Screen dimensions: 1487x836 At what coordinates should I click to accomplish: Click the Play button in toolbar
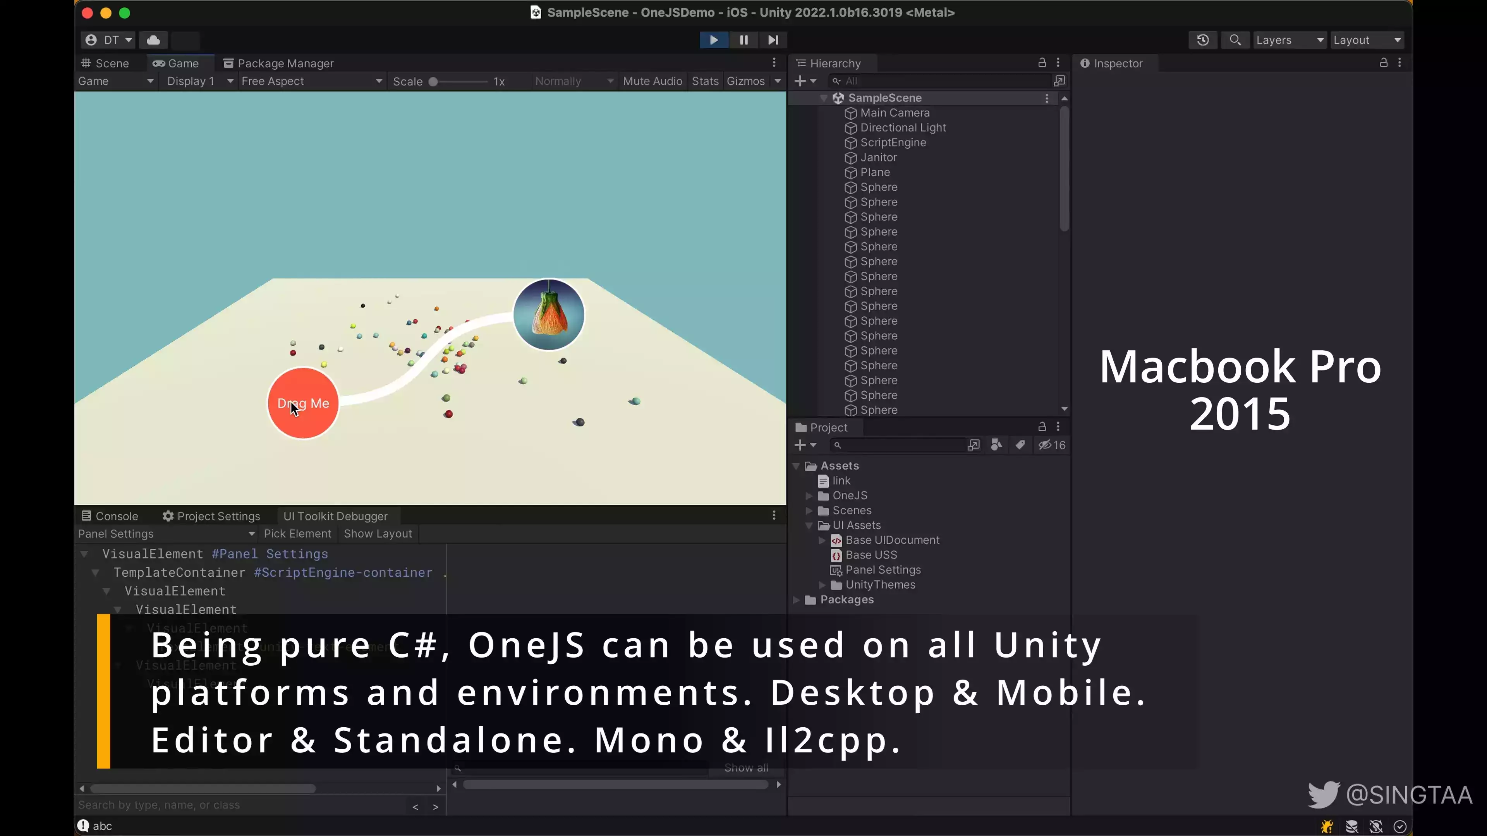(x=713, y=40)
